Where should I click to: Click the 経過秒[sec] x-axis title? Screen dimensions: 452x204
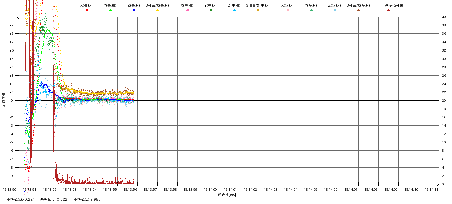[227, 194]
